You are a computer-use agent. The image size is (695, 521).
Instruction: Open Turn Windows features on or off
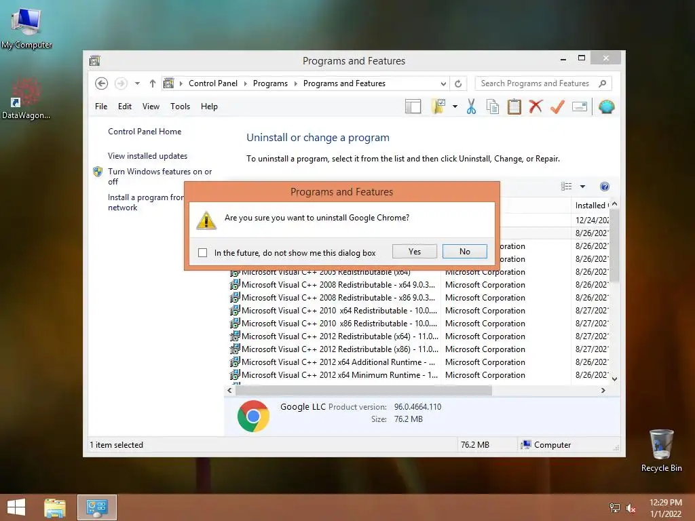[x=159, y=176]
